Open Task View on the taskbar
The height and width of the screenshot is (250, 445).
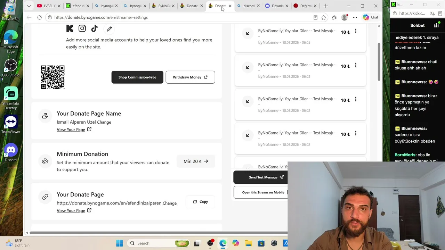[197, 243]
